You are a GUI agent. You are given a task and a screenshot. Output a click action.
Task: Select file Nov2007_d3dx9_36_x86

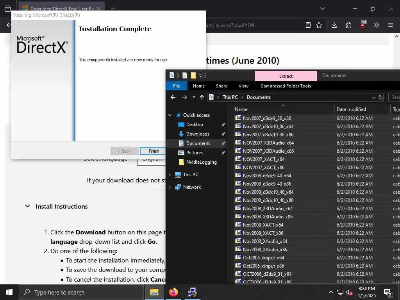coord(267,118)
